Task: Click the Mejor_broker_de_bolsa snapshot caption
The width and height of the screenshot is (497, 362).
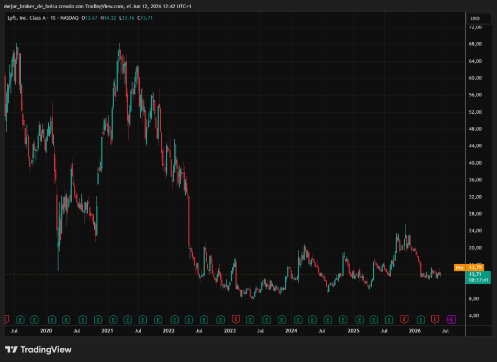Action: [x=98, y=7]
